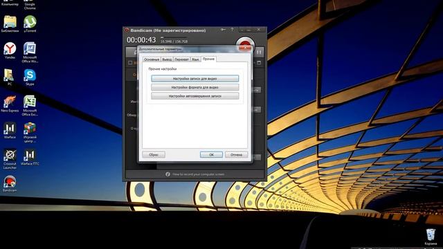
Task: Click the Сброс reset button
Action: click(x=154, y=155)
